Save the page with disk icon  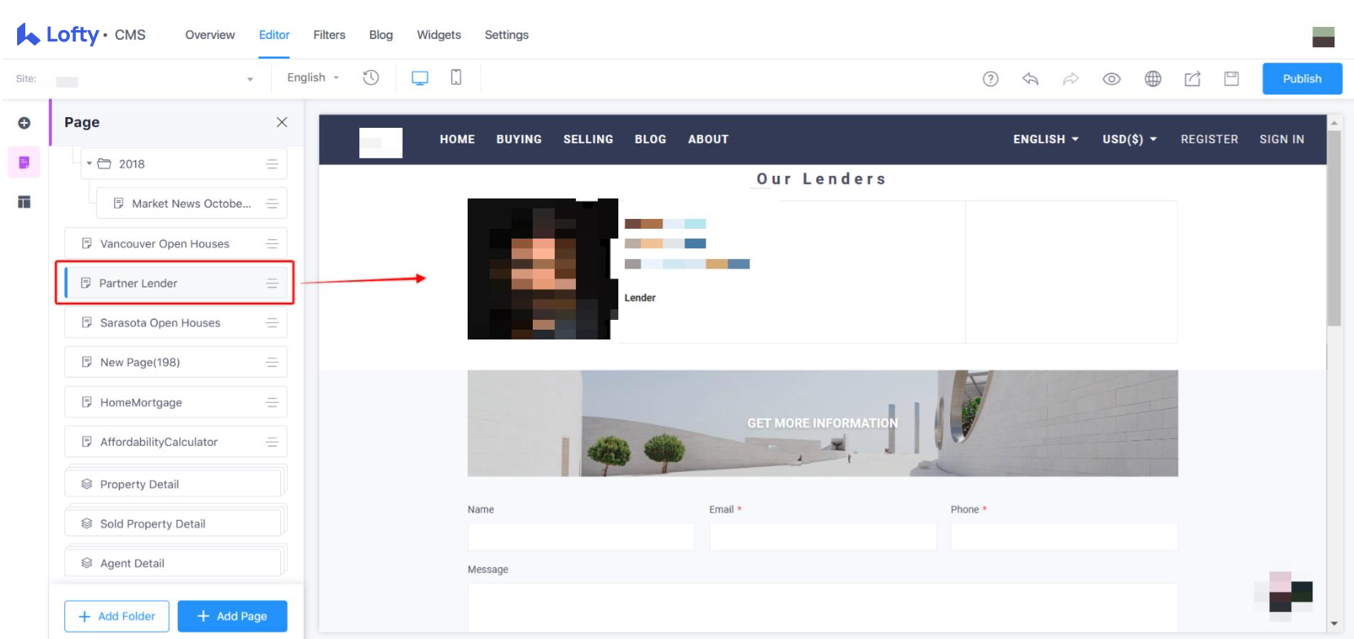pos(1232,79)
